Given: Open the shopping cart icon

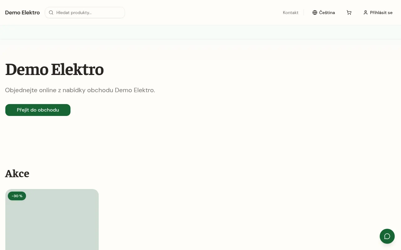Looking at the screenshot, I should (349, 12).
